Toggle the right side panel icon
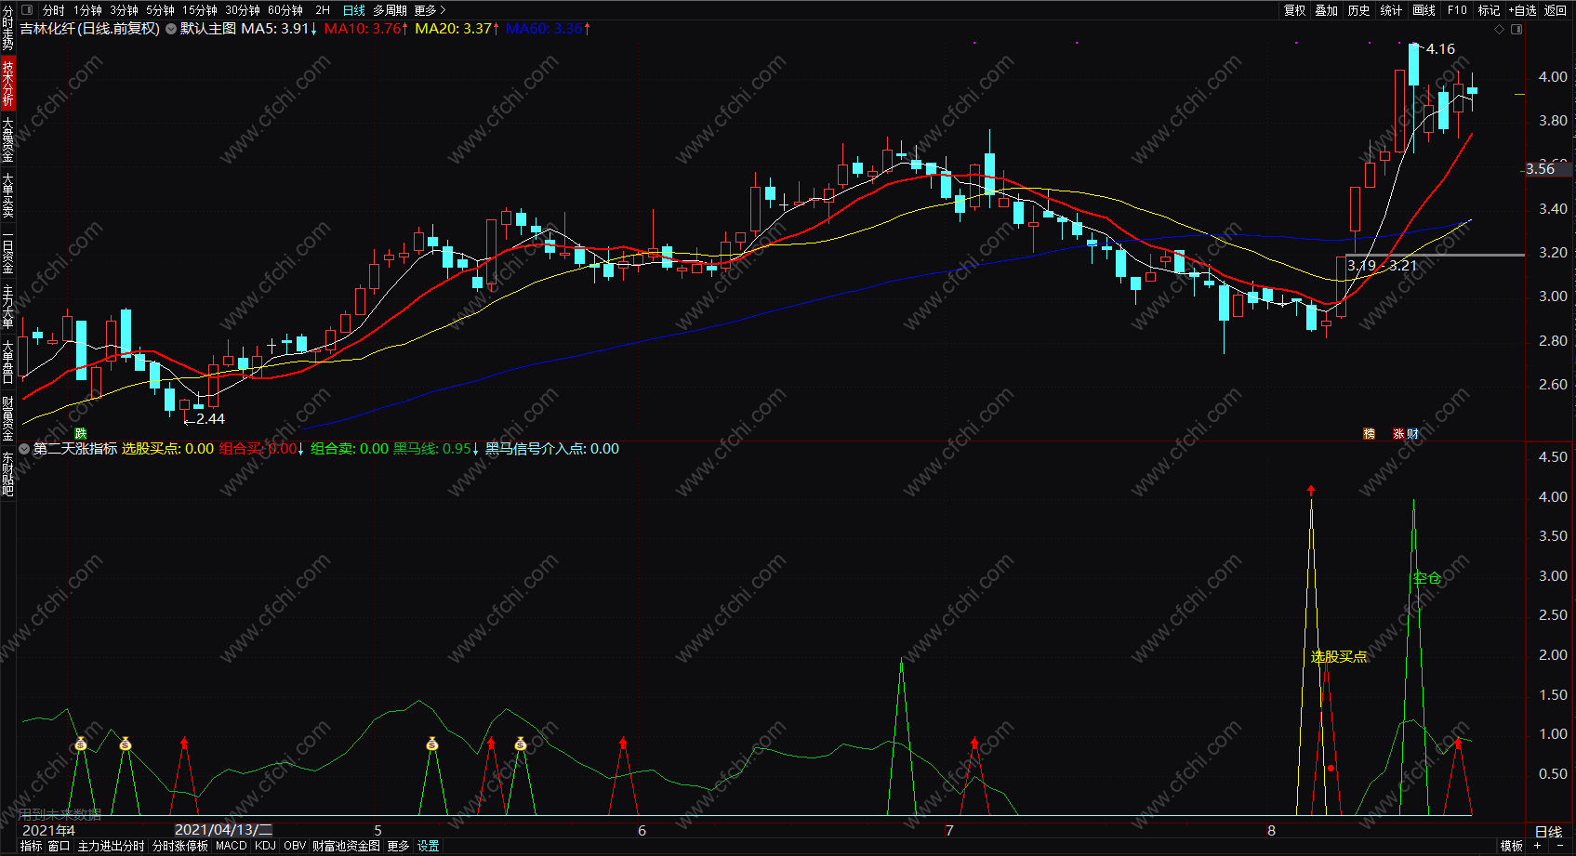 pos(1516,29)
